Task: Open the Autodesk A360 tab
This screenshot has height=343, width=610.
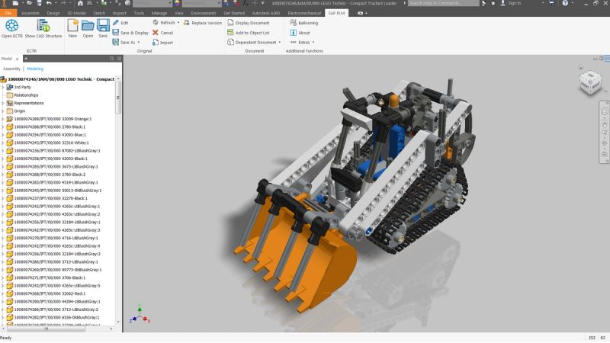Action: [265, 13]
